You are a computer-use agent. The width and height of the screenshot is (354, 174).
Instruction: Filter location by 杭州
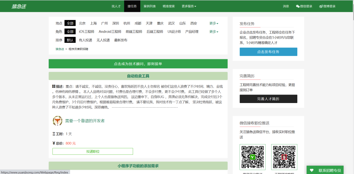coord(127,23)
